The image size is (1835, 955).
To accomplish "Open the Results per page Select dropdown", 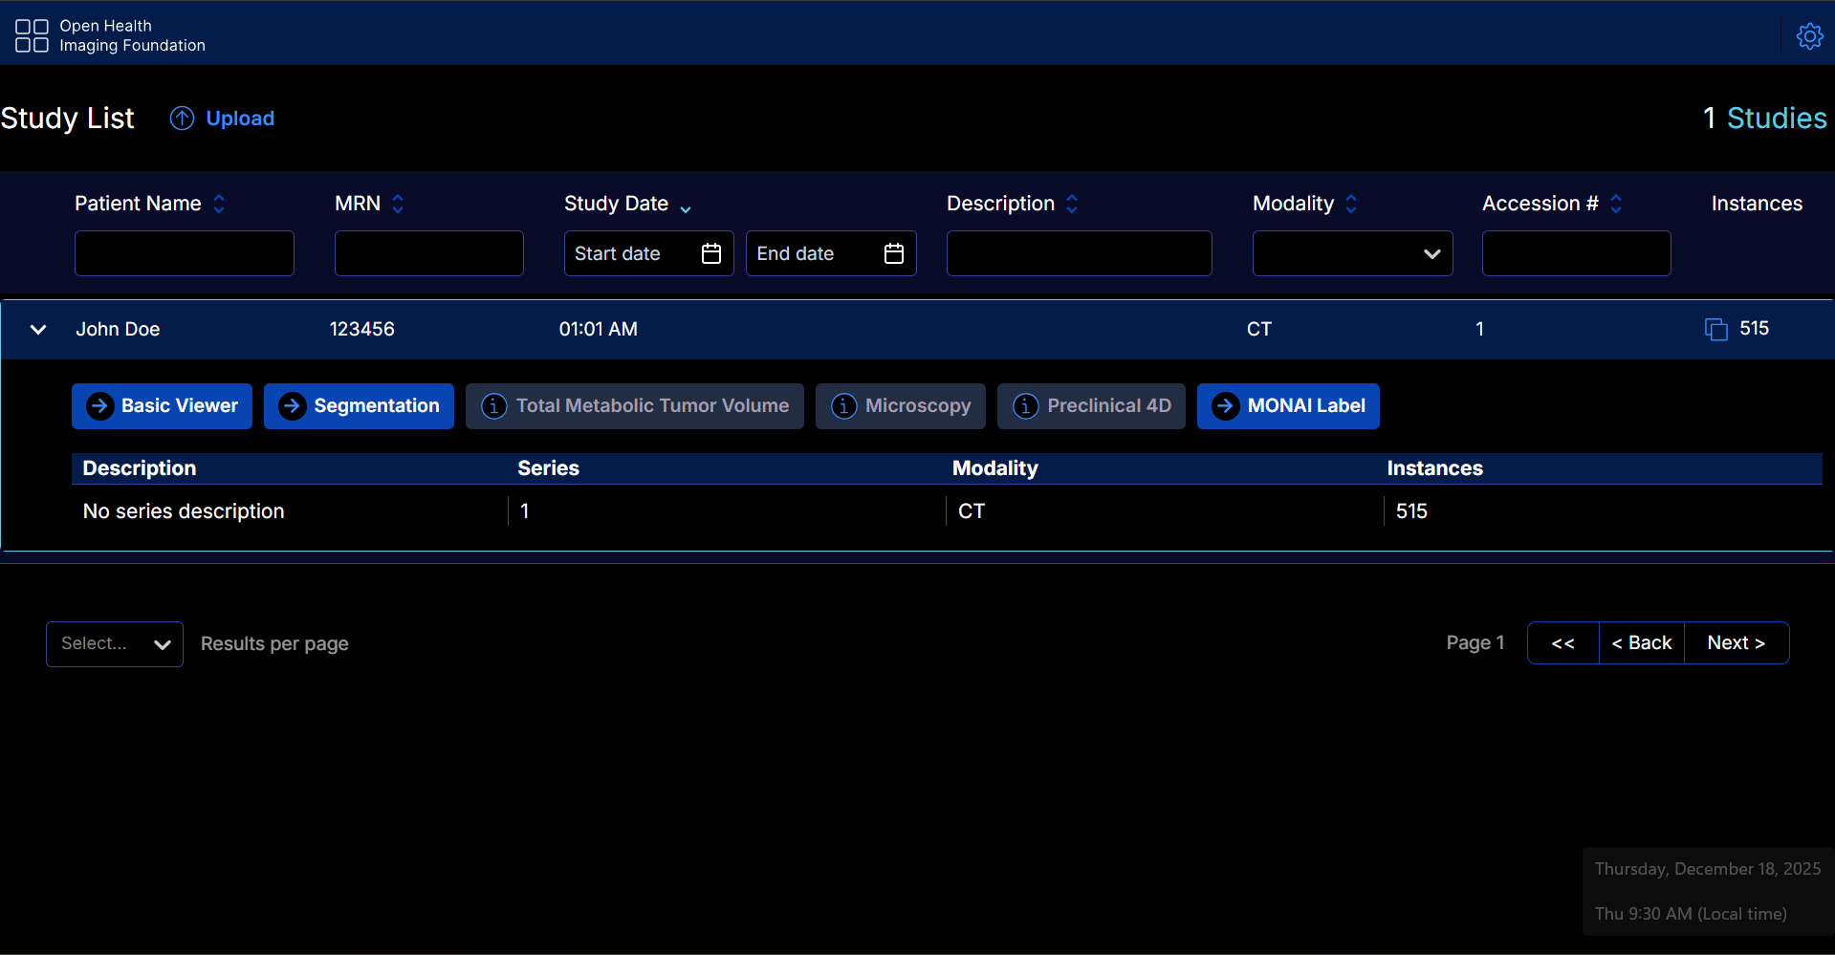I will 115,644.
